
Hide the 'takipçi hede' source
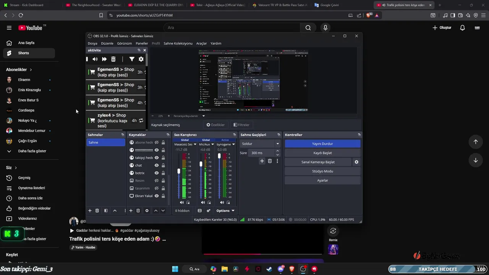(157, 158)
